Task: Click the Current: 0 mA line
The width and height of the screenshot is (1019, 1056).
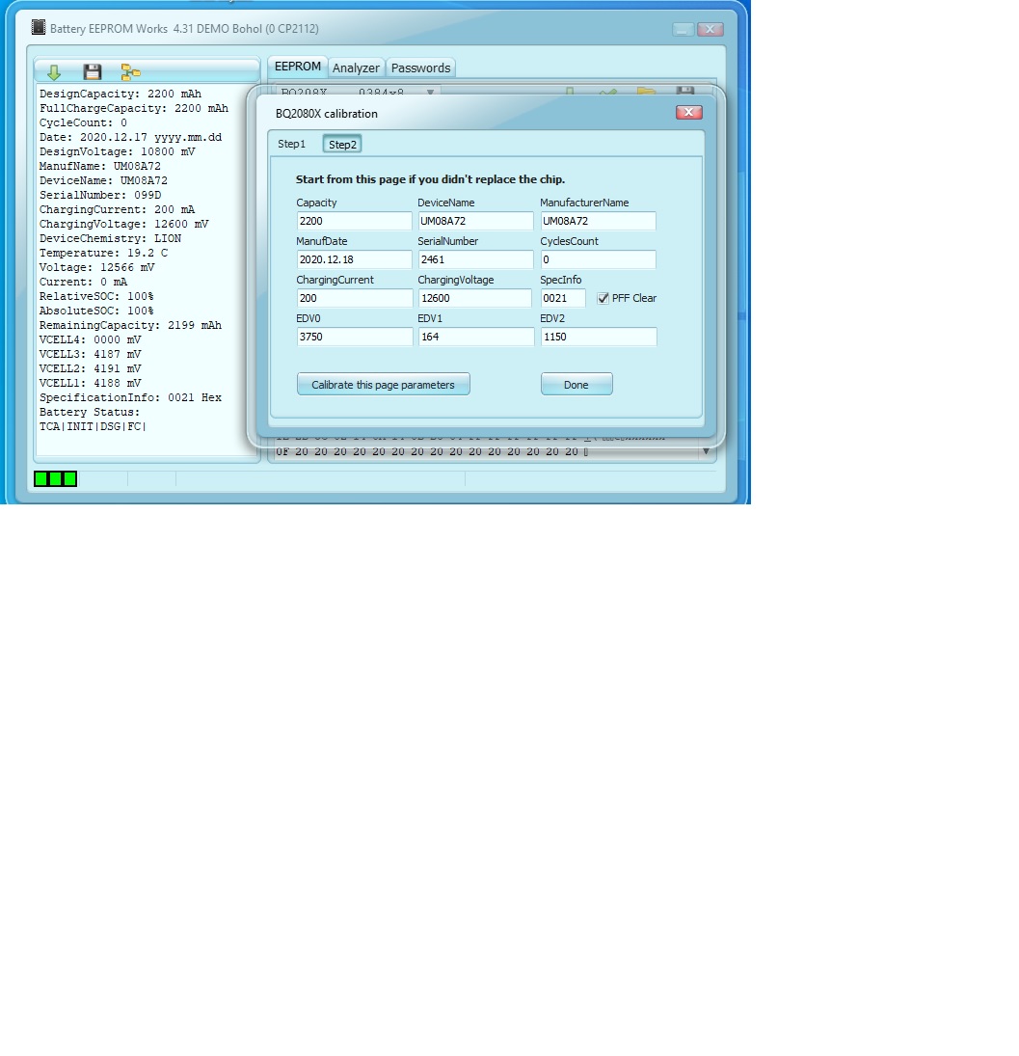Action: coord(83,283)
